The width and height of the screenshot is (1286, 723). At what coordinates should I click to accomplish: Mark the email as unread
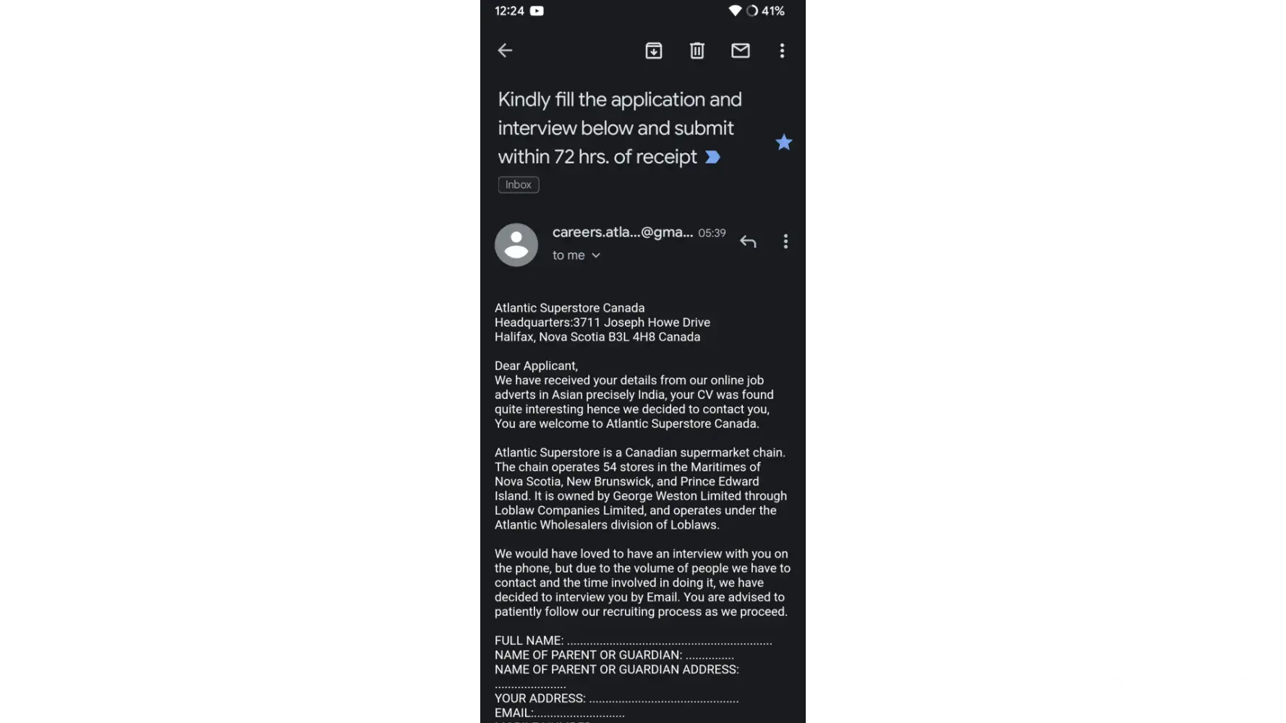(x=740, y=51)
